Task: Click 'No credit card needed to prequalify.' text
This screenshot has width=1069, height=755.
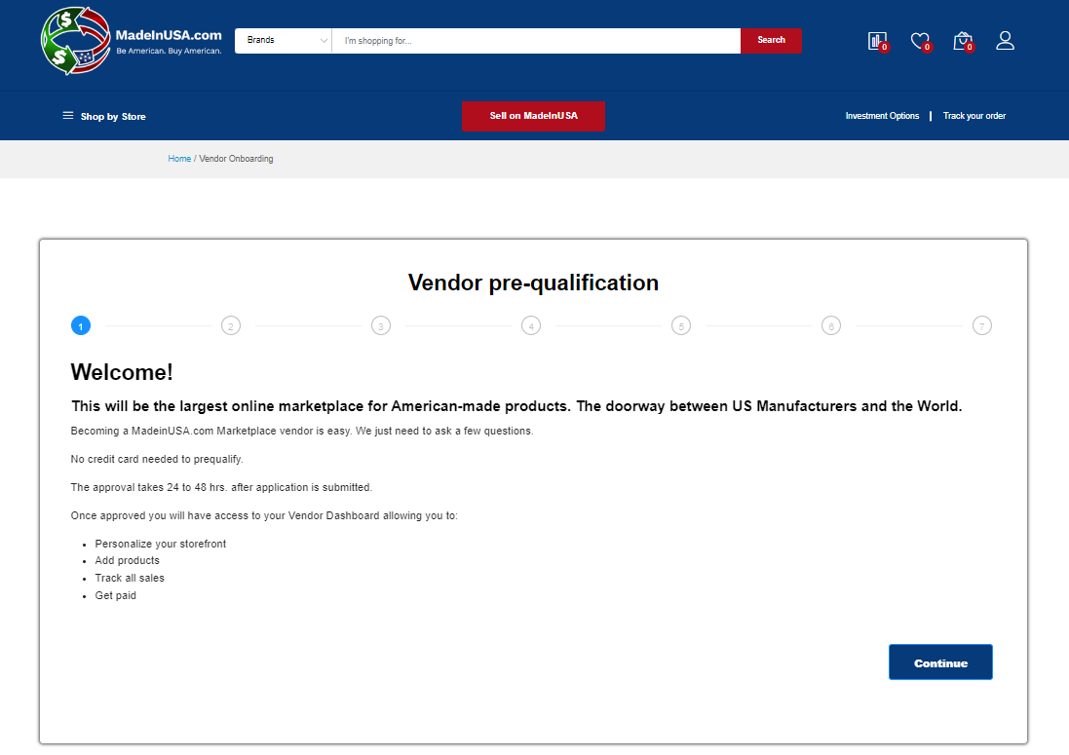Action: click(x=157, y=459)
